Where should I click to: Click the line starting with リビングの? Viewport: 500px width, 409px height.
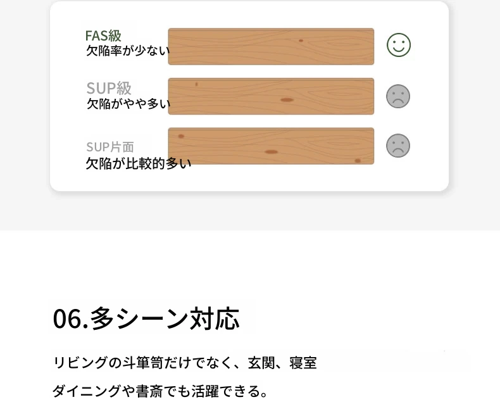185,363
